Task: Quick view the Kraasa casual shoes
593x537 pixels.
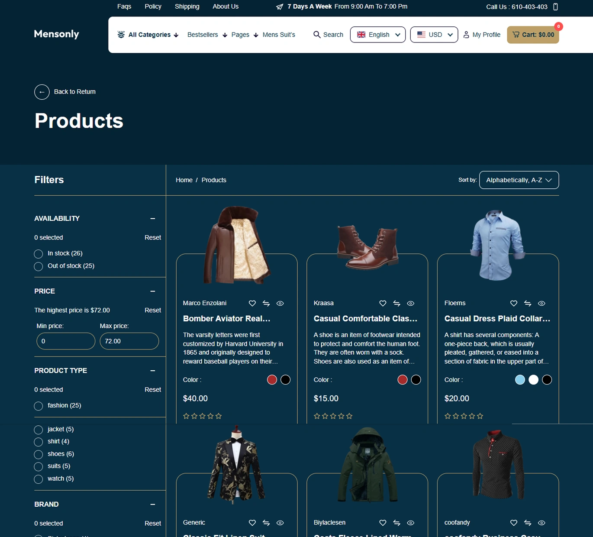Action: coord(411,304)
